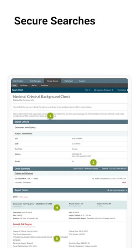This screenshot has height=248, width=139.
Task: Click the Add Searches plus icon
Action: pos(113,90)
